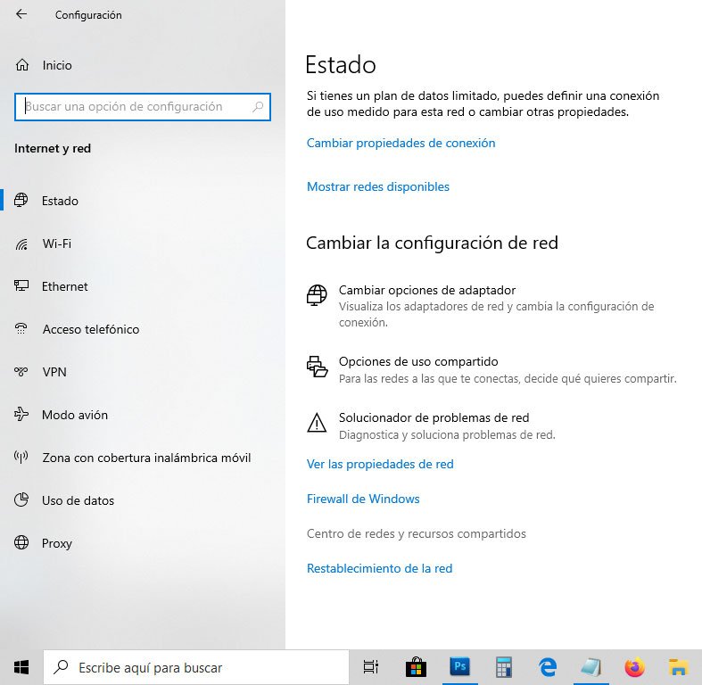702x685 pixels.
Task: Go back with the arrow icon
Action: click(21, 14)
